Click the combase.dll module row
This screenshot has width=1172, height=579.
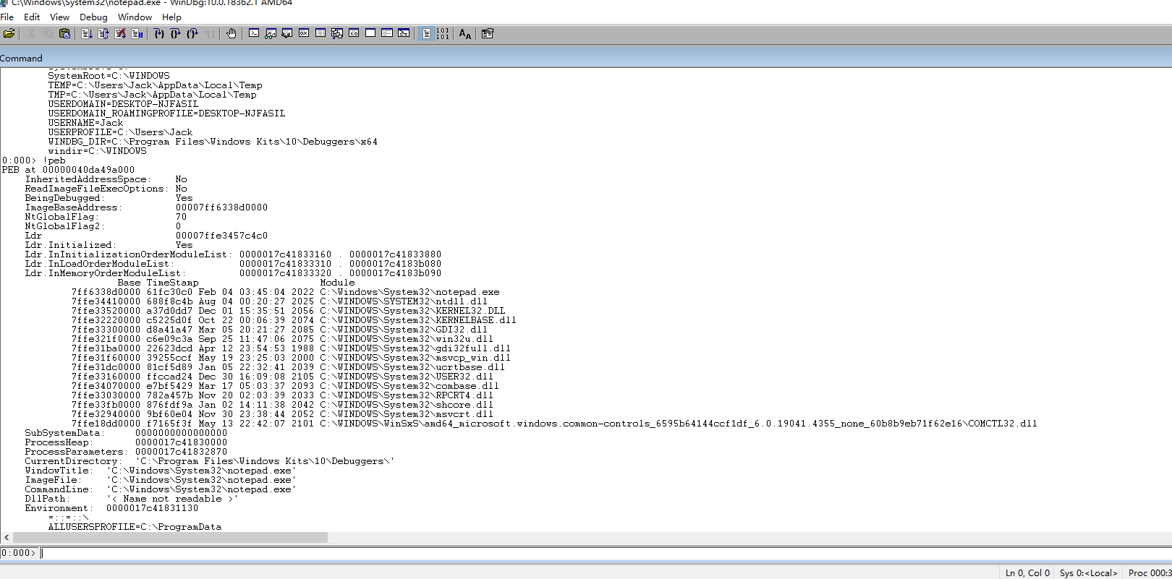click(285, 386)
